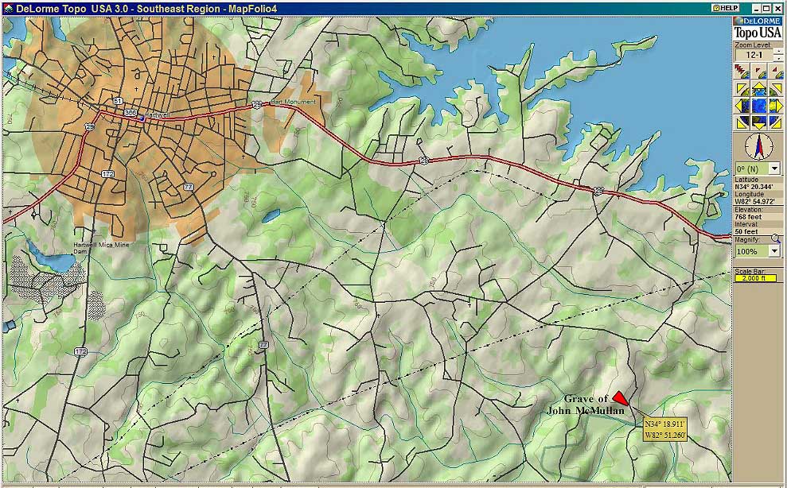Screen dimensions: 787x488
Task: Click the Topo USA title text panel
Action: pos(758,33)
